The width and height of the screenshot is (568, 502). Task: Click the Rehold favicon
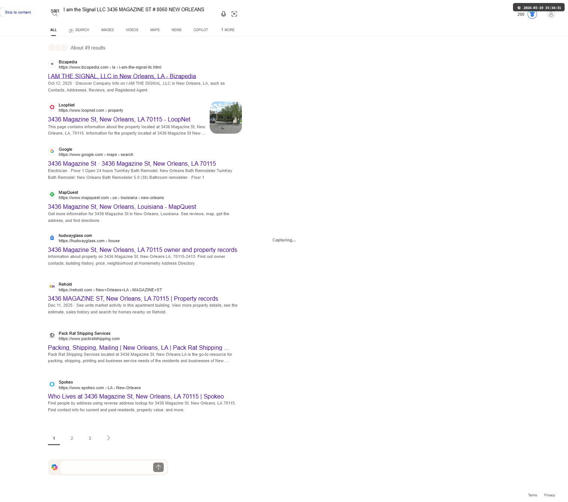pyautogui.click(x=52, y=286)
